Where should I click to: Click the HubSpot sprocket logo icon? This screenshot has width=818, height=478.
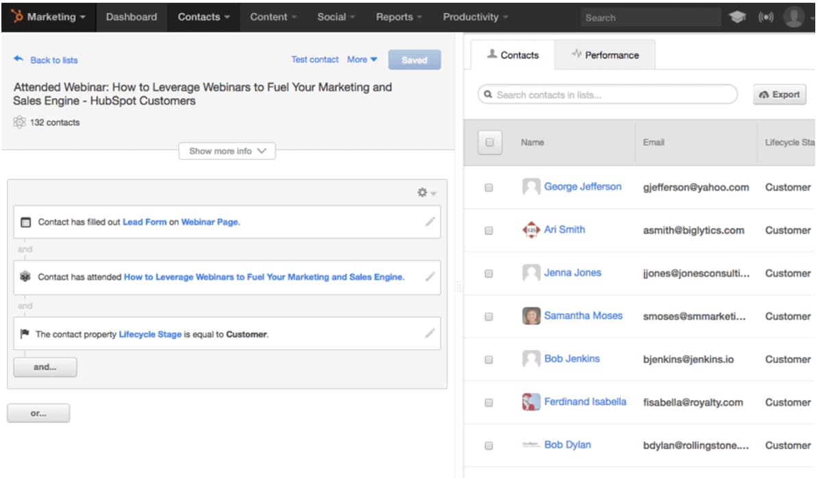tap(17, 16)
